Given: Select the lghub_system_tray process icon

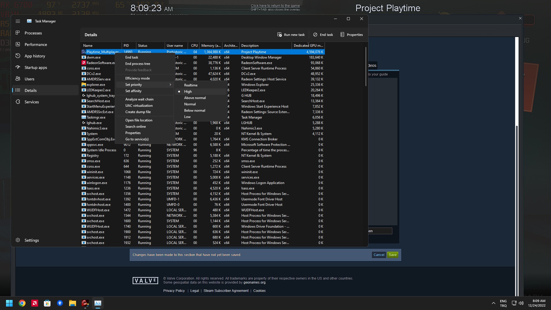Looking at the screenshot, I should pyautogui.click(x=84, y=95).
